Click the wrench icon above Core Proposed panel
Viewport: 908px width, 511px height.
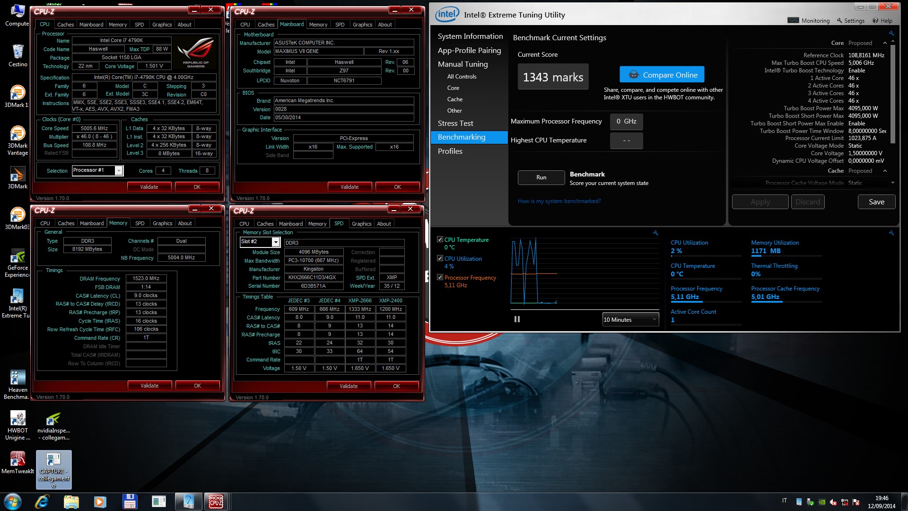coord(891,34)
